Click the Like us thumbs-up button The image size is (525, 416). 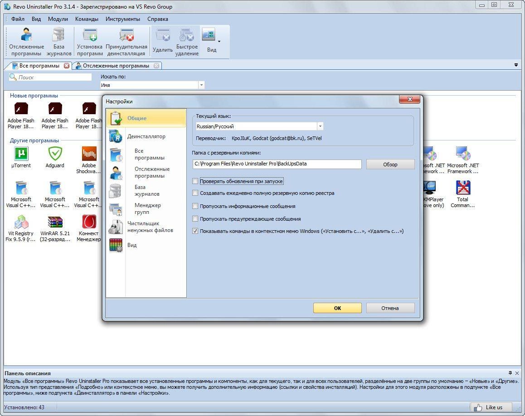tap(491, 407)
